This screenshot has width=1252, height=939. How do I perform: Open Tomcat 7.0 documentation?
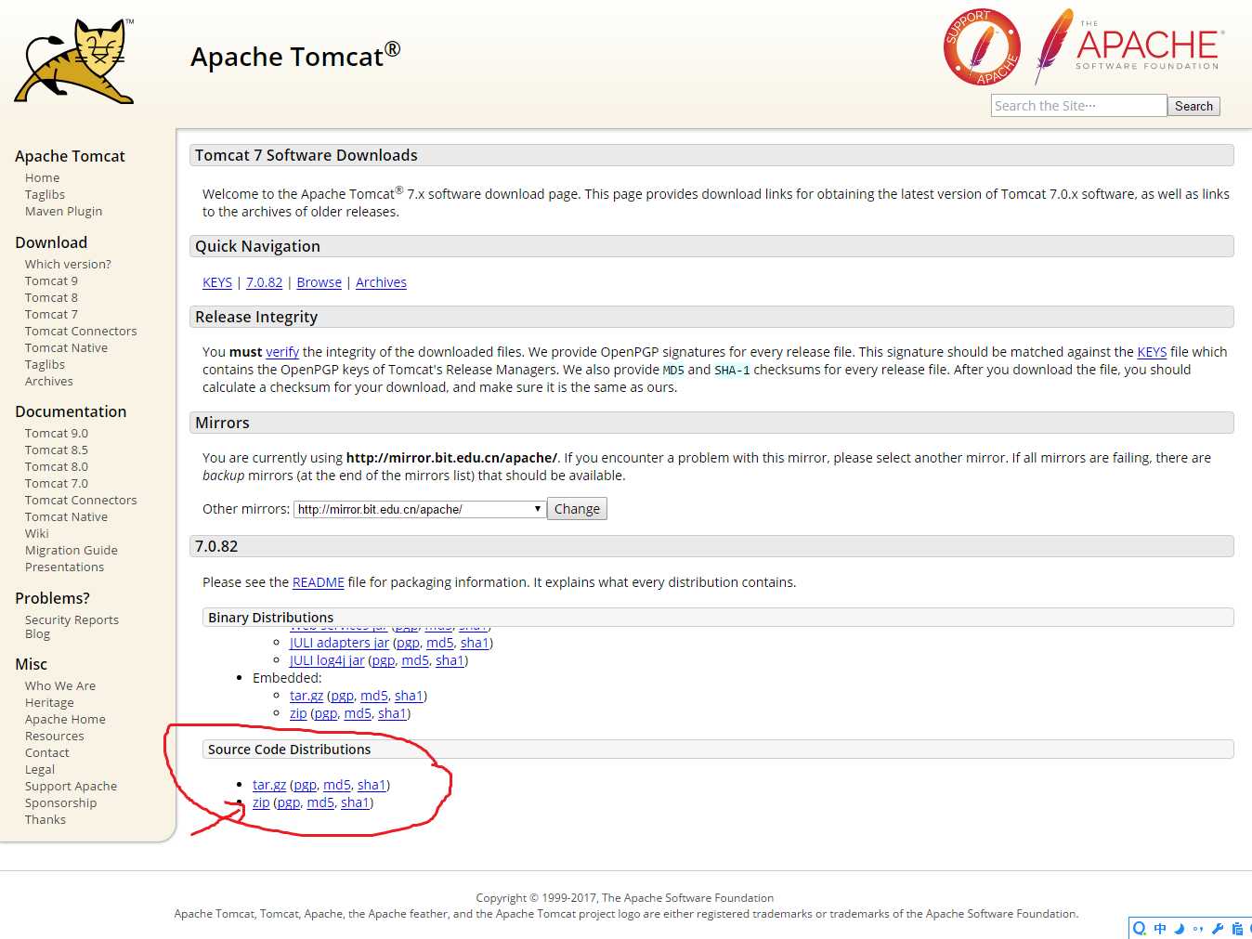[x=57, y=483]
